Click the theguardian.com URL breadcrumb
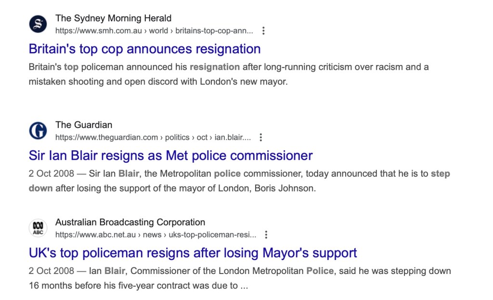Image resolution: width=493 pixels, height=300 pixels. pyautogui.click(x=153, y=137)
